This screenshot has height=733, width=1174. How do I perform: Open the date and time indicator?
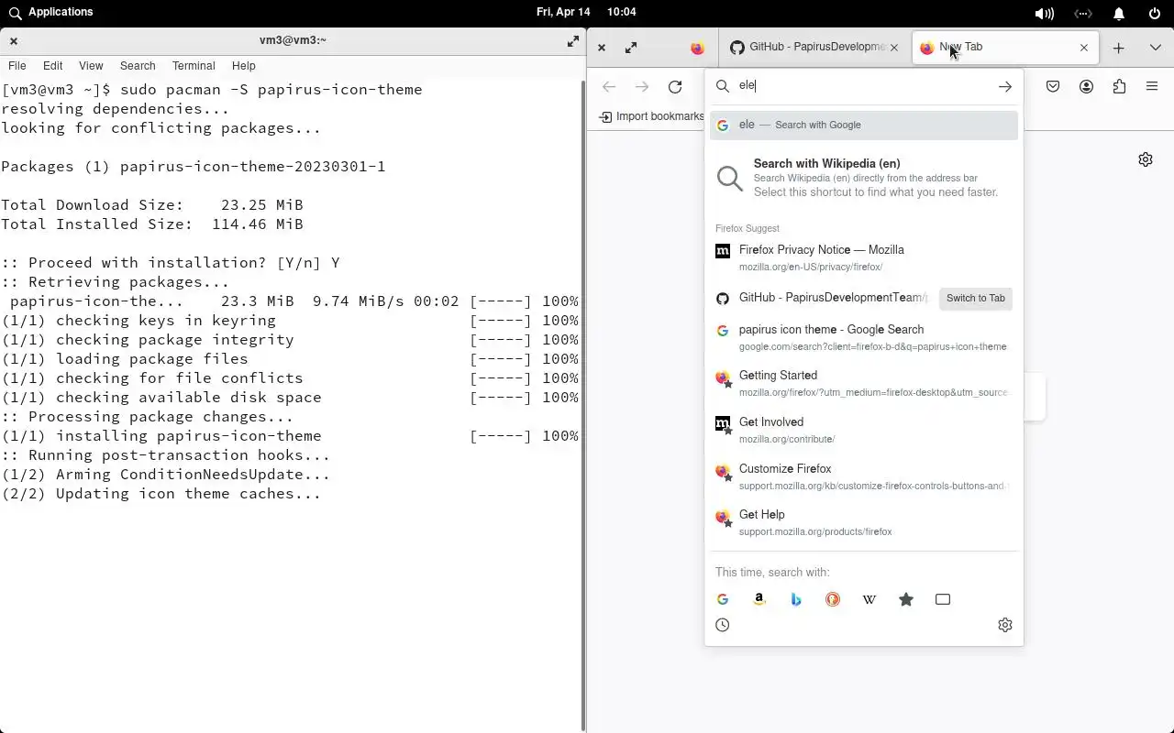click(x=586, y=12)
